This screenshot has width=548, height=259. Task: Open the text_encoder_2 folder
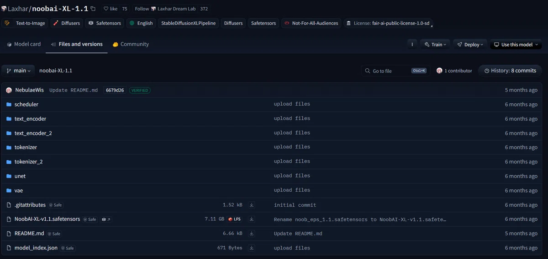(x=33, y=133)
